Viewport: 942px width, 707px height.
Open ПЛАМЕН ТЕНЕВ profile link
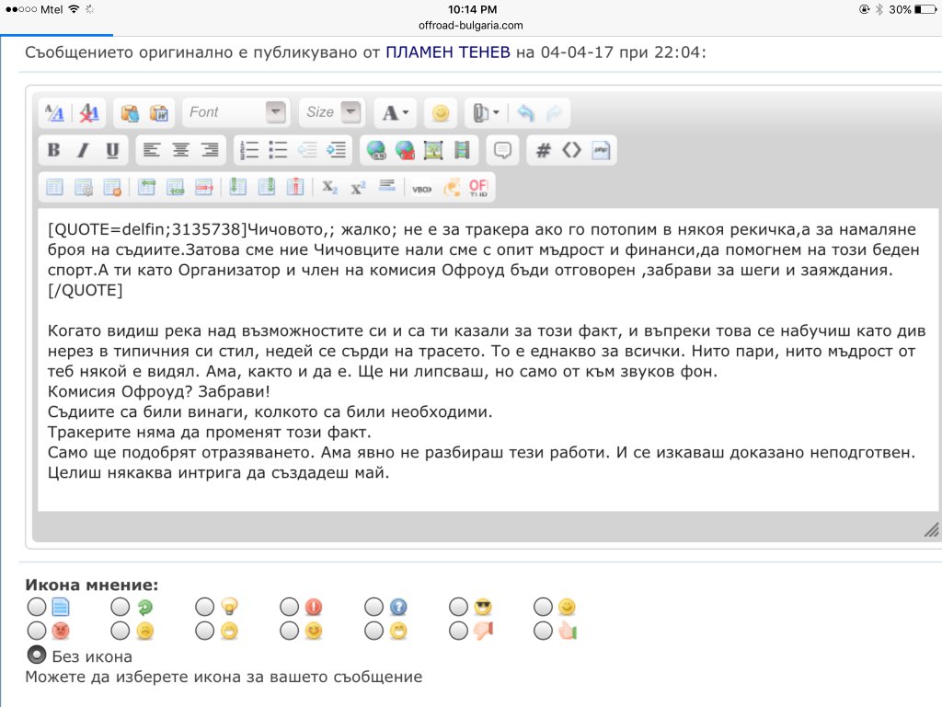pyautogui.click(x=448, y=52)
